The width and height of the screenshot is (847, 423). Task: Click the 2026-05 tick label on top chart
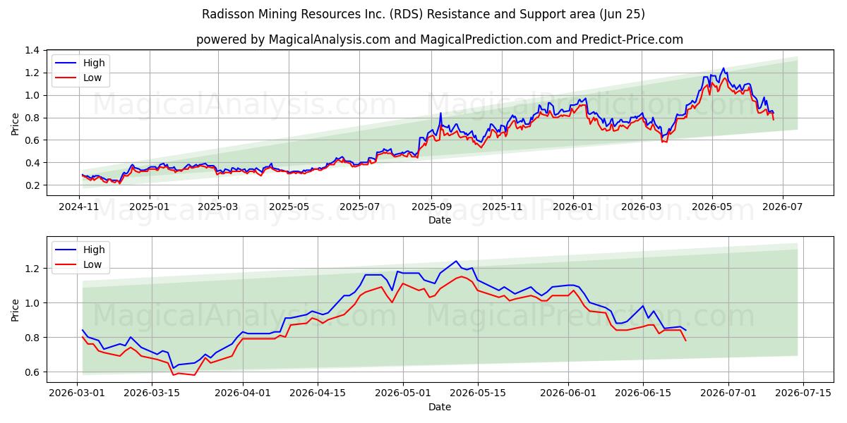coord(711,207)
